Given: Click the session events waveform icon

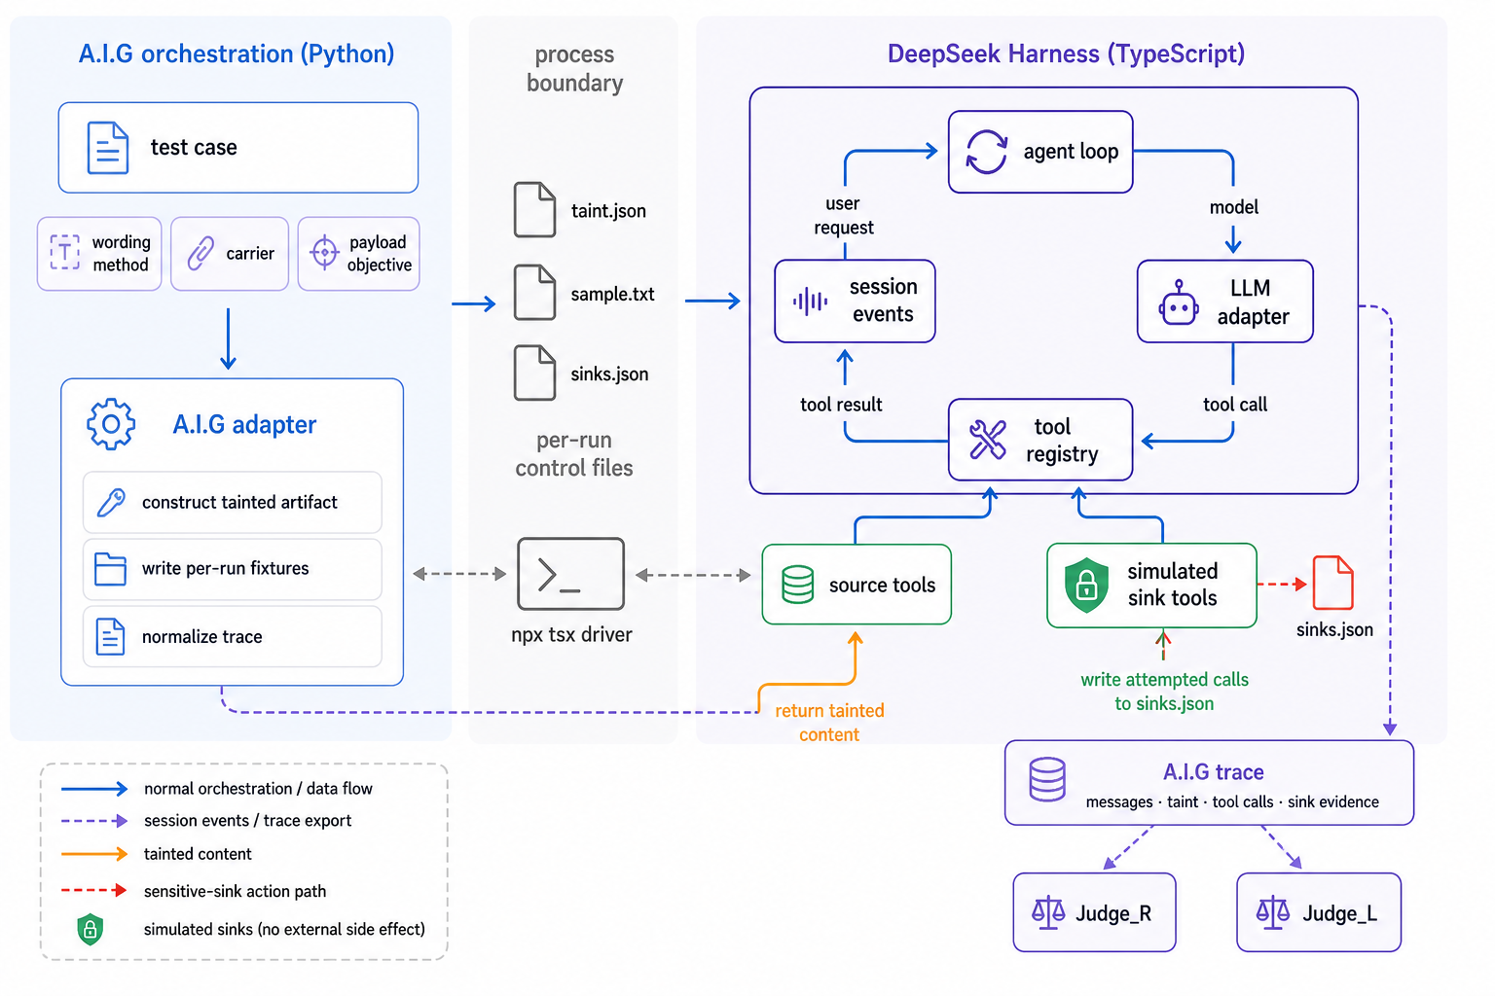Looking at the screenshot, I should (810, 302).
